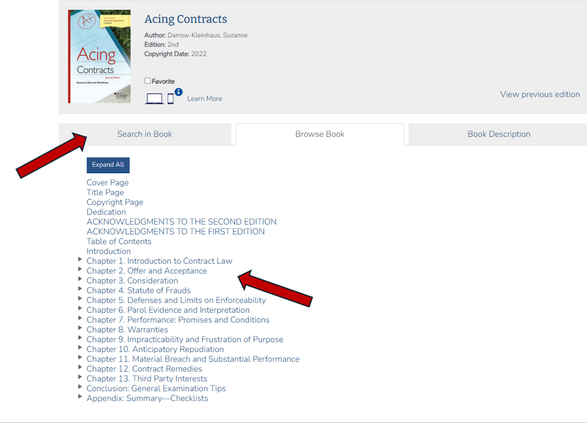Image resolution: width=587 pixels, height=423 pixels.
Task: Open the Acing Contracts cover thumbnail
Action: click(99, 56)
